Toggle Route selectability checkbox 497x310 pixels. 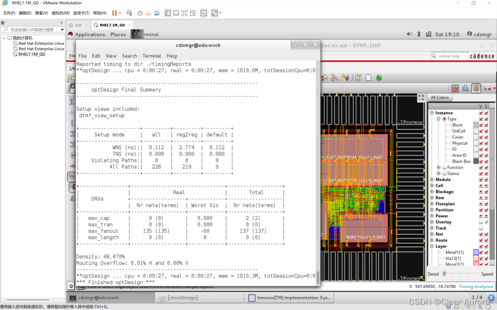point(486,240)
